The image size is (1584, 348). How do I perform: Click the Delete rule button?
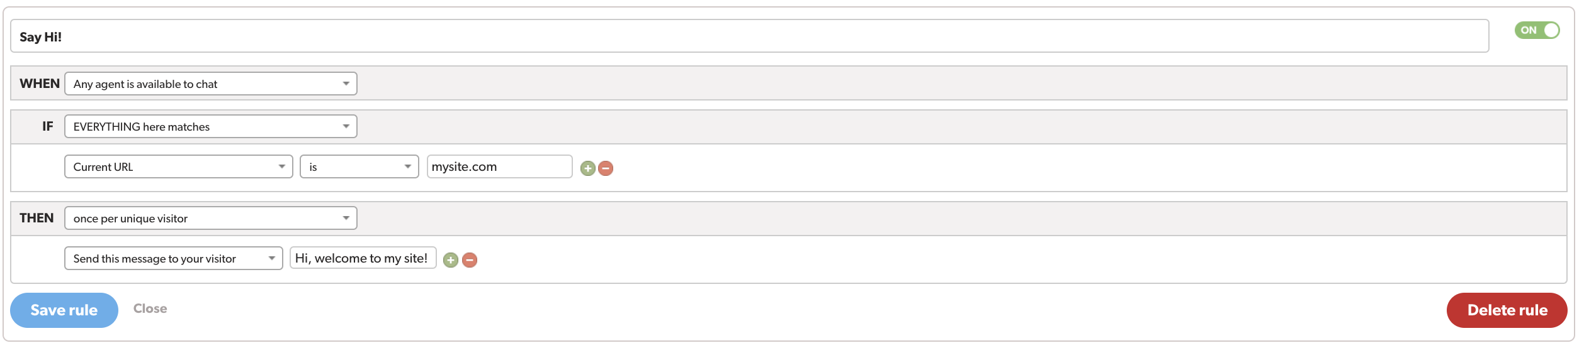click(1507, 310)
